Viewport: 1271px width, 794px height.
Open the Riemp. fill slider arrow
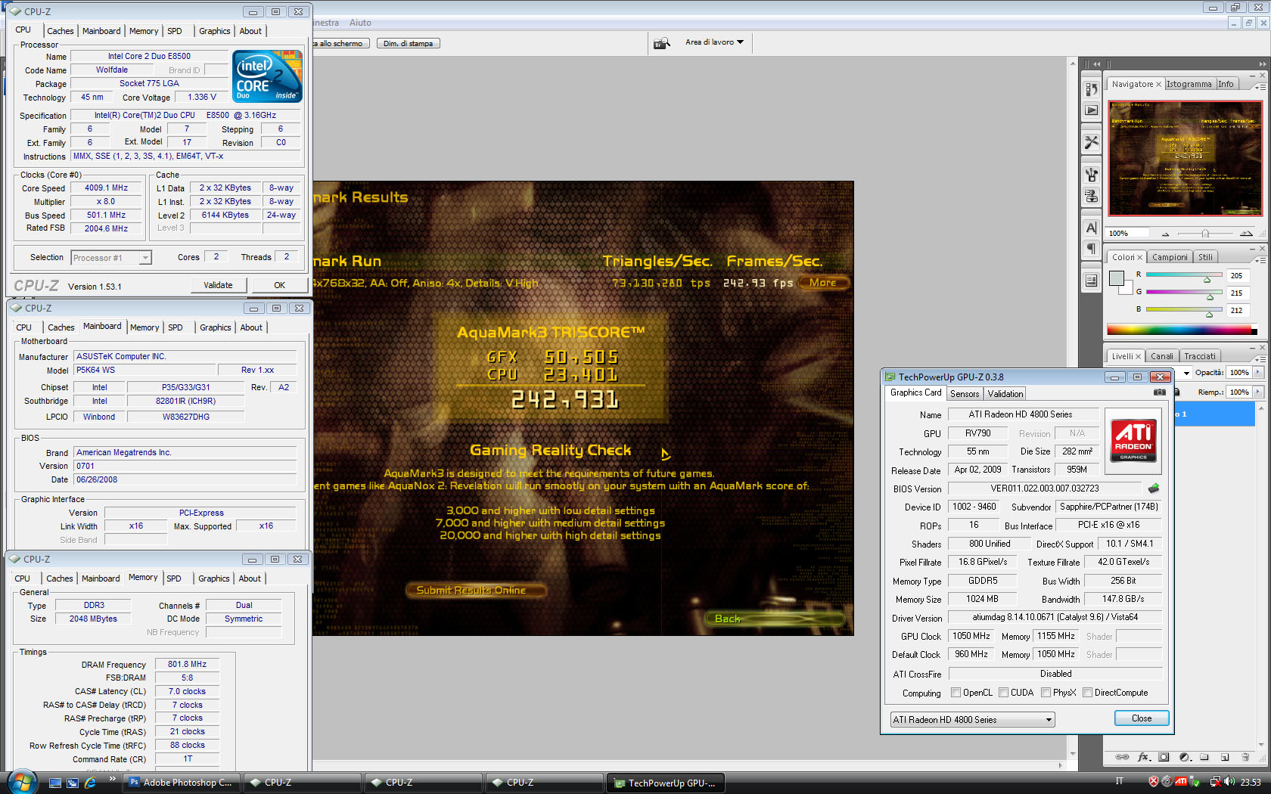click(1258, 392)
